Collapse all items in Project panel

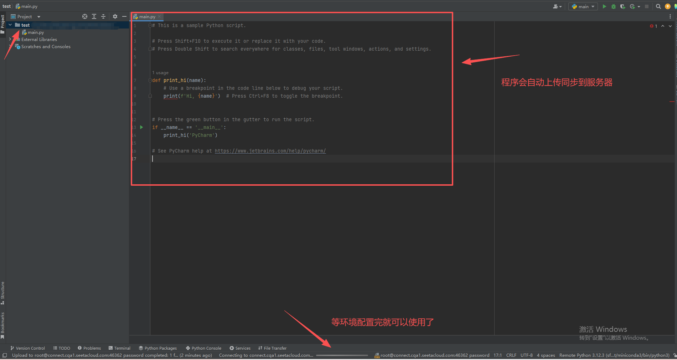click(x=103, y=16)
